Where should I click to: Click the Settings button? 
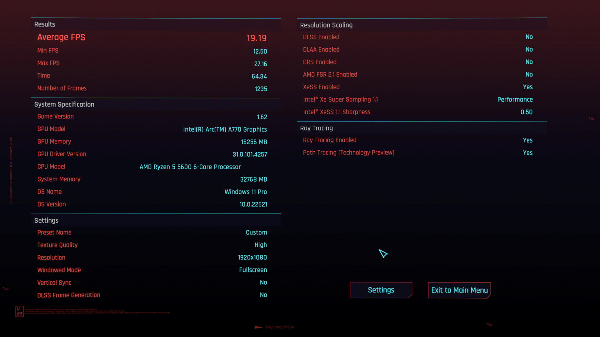point(381,290)
